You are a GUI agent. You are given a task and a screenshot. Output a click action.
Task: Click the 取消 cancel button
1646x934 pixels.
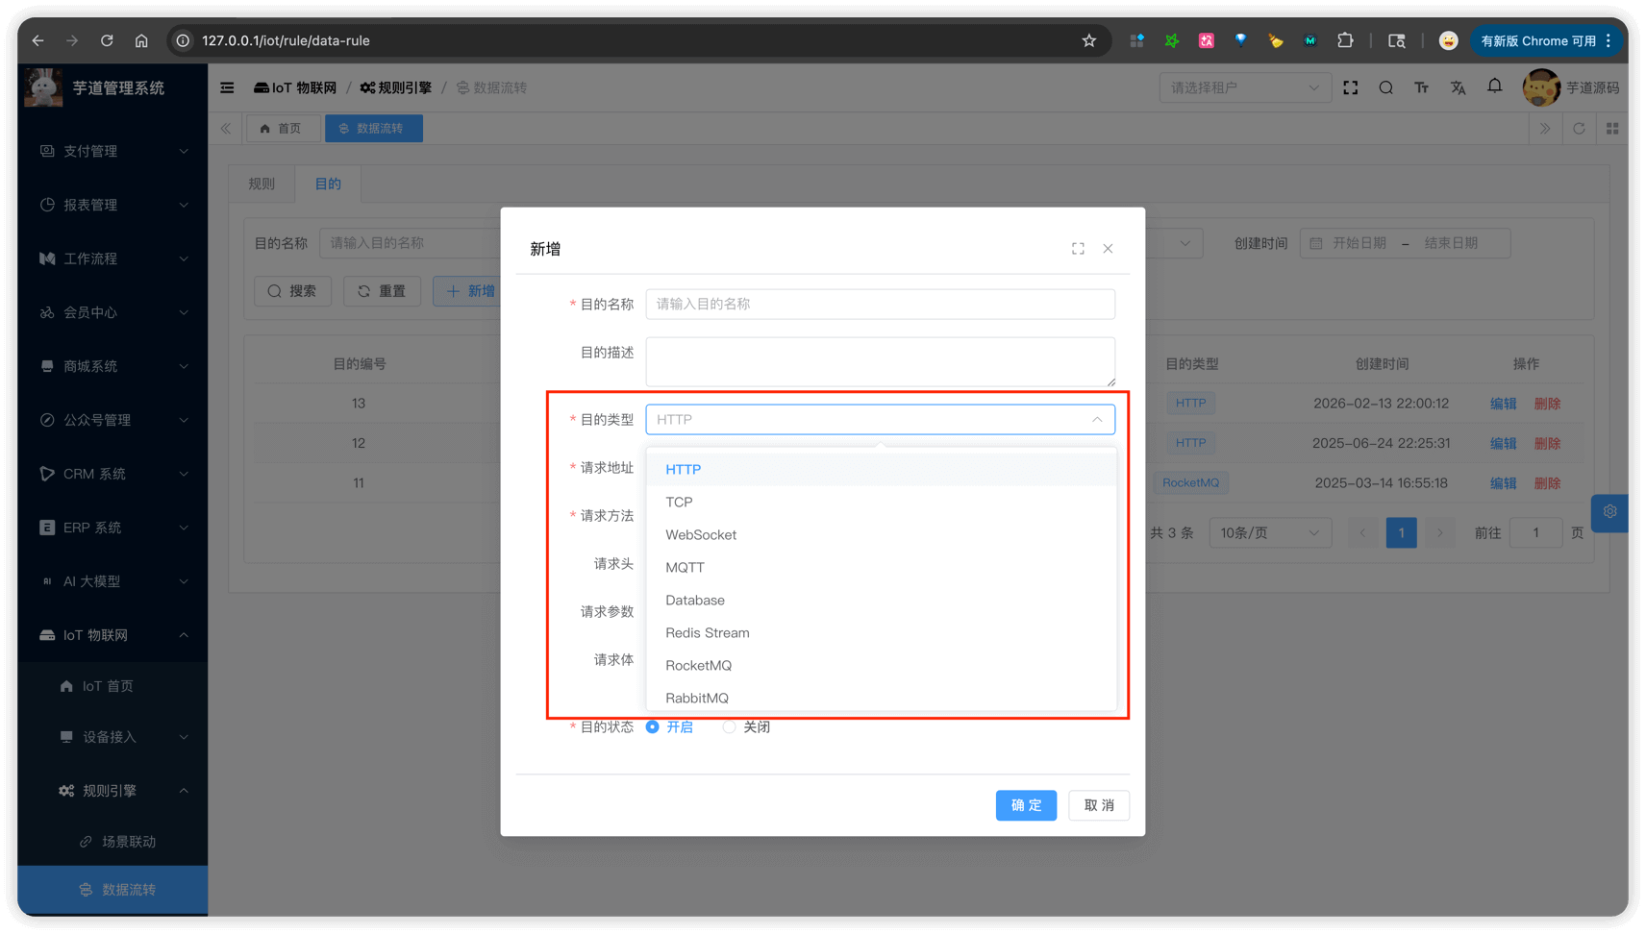click(1098, 805)
